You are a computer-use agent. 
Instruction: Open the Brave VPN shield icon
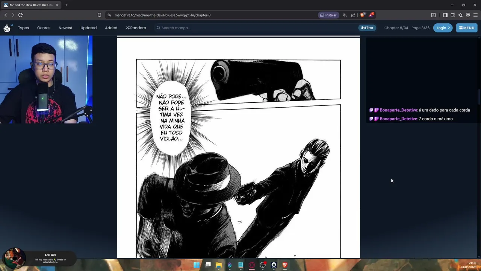[468, 15]
